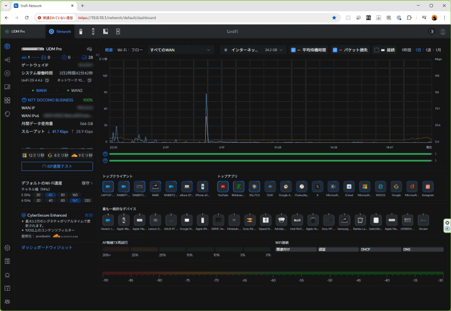Open the Protect app icon in header
Screen dimensions: 451x311
81,31
